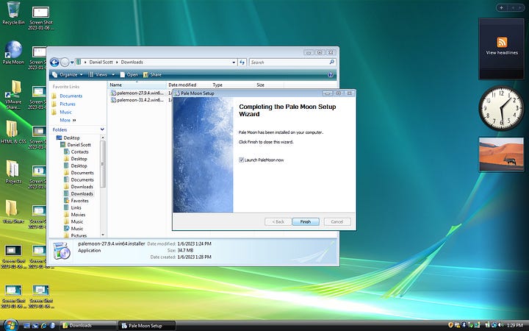Select Links in folder tree

click(x=76, y=207)
